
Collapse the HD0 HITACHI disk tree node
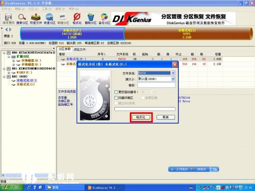pyautogui.click(x=3, y=53)
